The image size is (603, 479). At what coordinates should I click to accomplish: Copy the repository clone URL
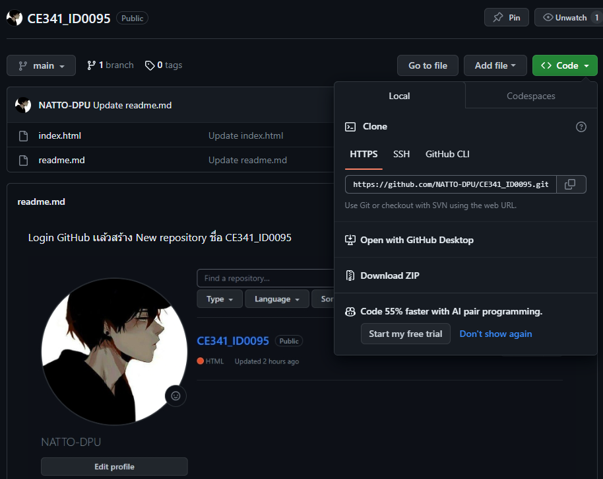pyautogui.click(x=571, y=184)
